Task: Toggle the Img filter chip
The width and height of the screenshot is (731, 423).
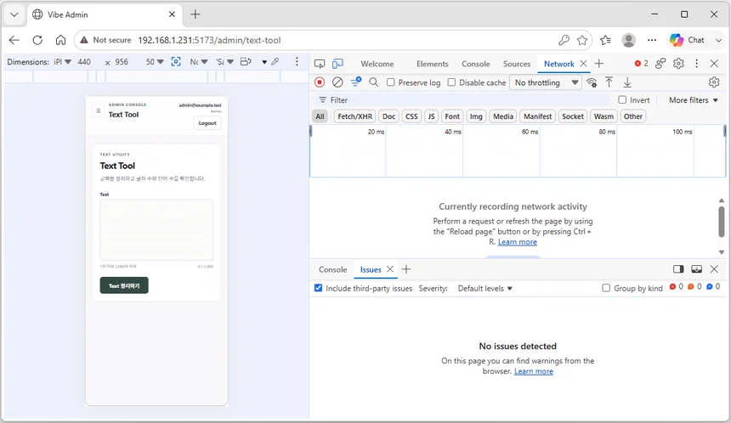Action: tap(476, 116)
